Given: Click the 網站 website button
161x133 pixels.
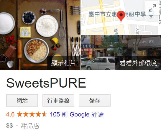Looking at the screenshot, I should click(22, 101).
